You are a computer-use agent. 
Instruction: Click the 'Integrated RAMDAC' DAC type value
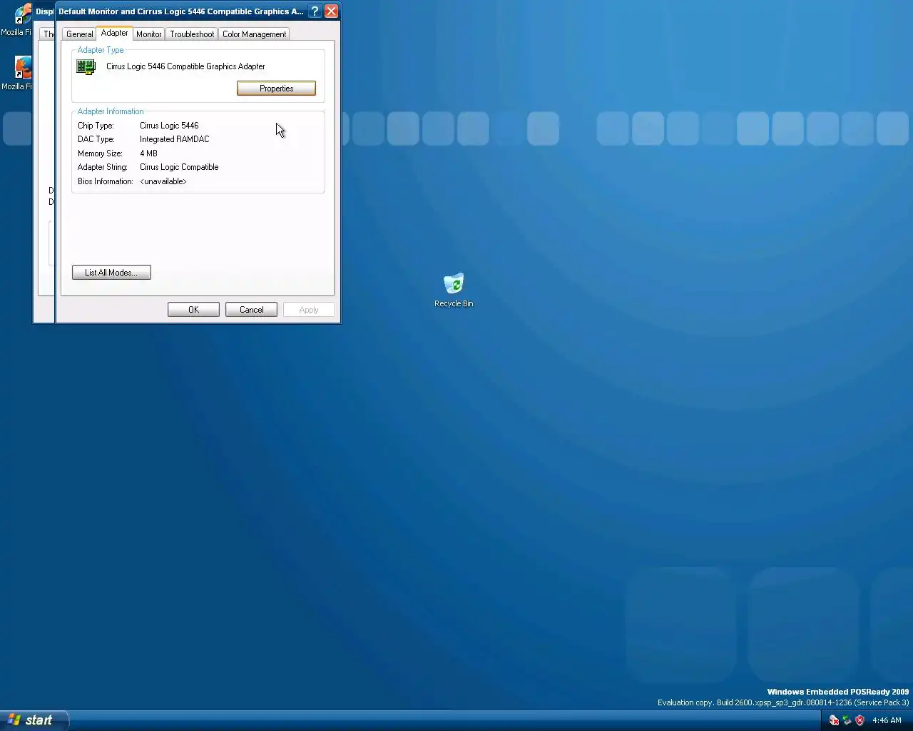click(174, 139)
